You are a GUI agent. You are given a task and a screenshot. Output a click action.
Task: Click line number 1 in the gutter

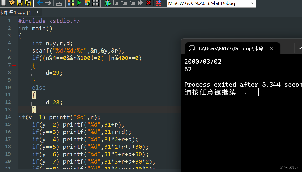(x=9, y=21)
